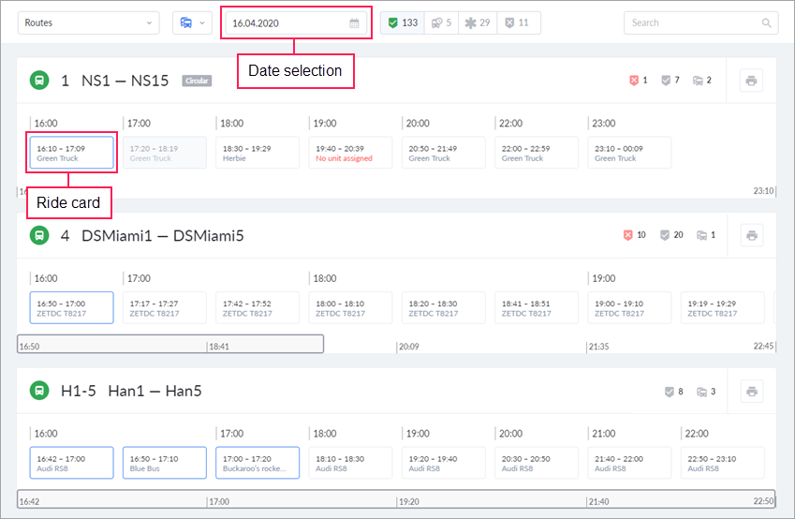This screenshot has width=795, height=519.
Task: Toggle the grey shield filter showing 11
Action: (x=517, y=22)
